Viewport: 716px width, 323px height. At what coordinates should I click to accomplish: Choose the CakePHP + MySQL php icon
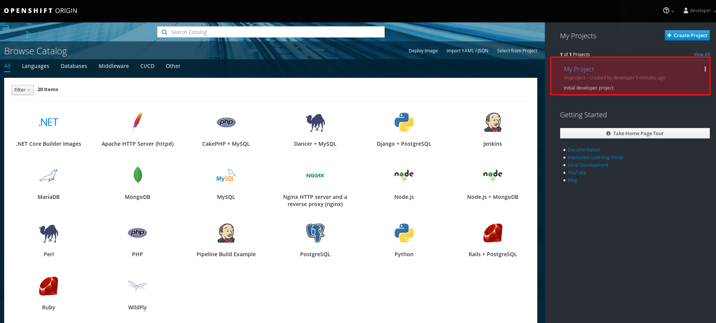tap(226, 122)
